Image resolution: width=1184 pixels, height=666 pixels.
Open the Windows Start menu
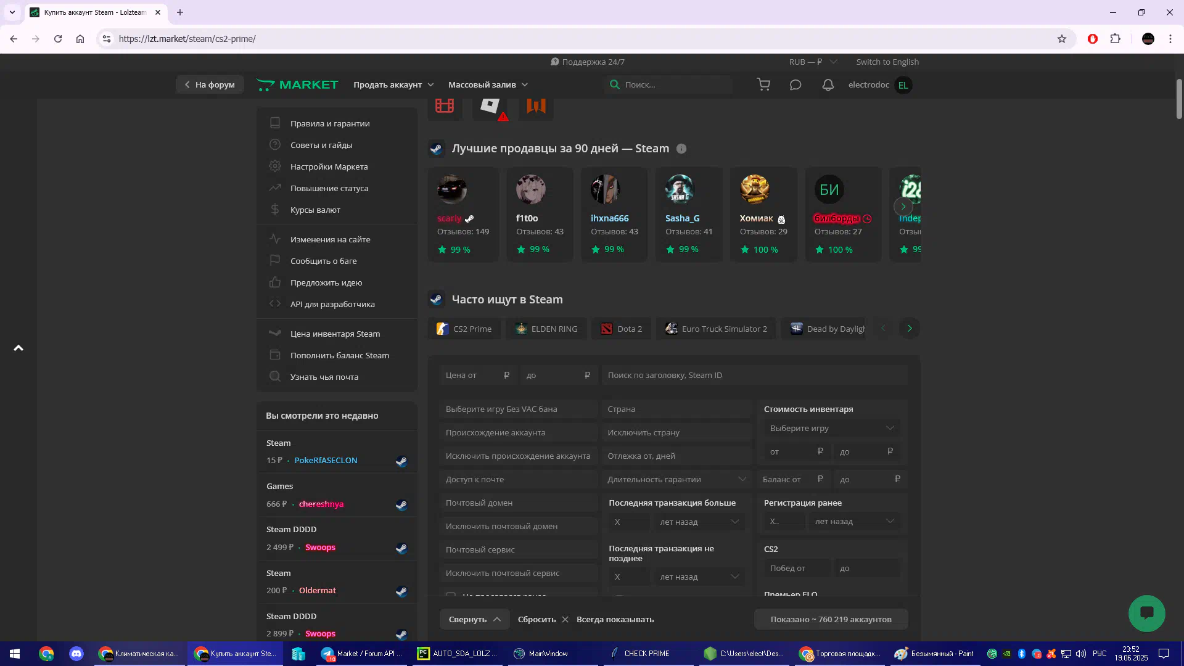[x=15, y=654]
